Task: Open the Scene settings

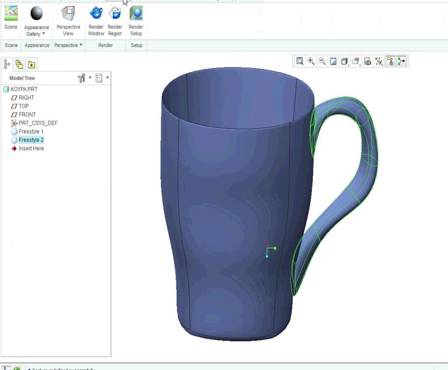Action: [11, 18]
